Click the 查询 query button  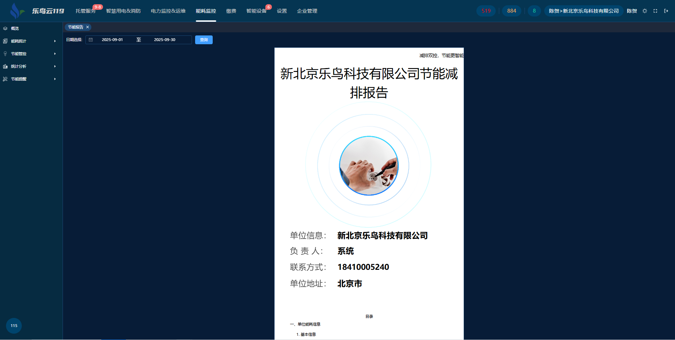coord(204,40)
